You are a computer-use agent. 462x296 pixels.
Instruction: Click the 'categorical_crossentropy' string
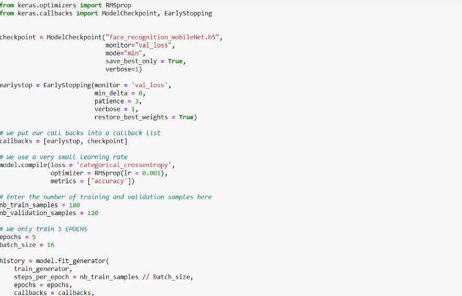124,165
